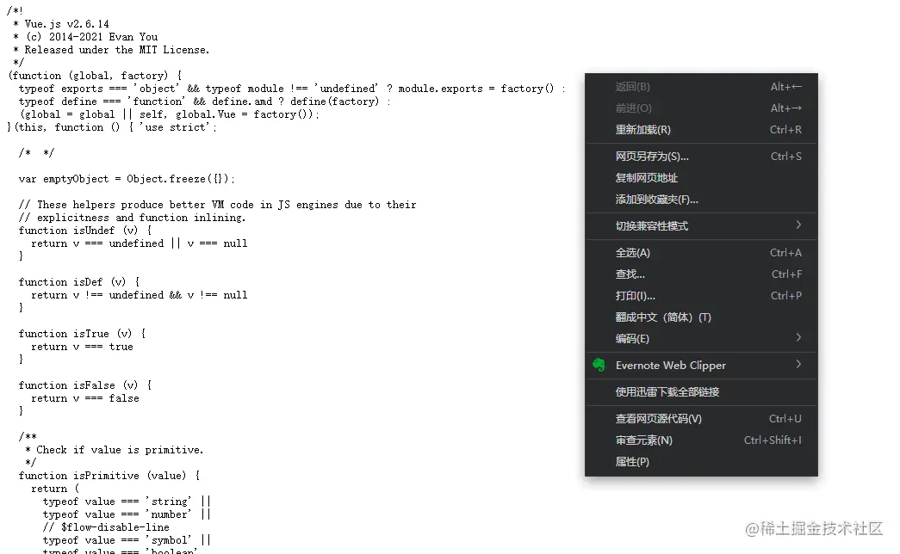Select all content using 全选(A)
The width and height of the screenshot is (900, 554).
point(633,252)
